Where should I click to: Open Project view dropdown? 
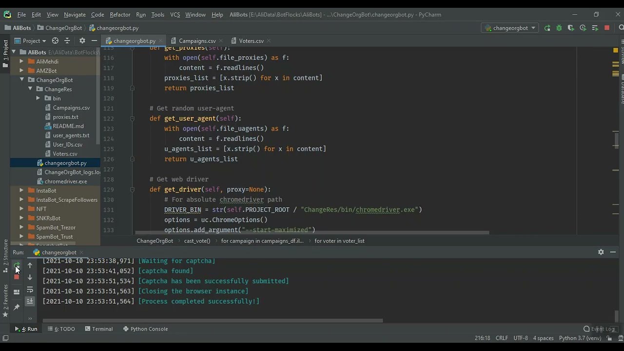[30, 41]
